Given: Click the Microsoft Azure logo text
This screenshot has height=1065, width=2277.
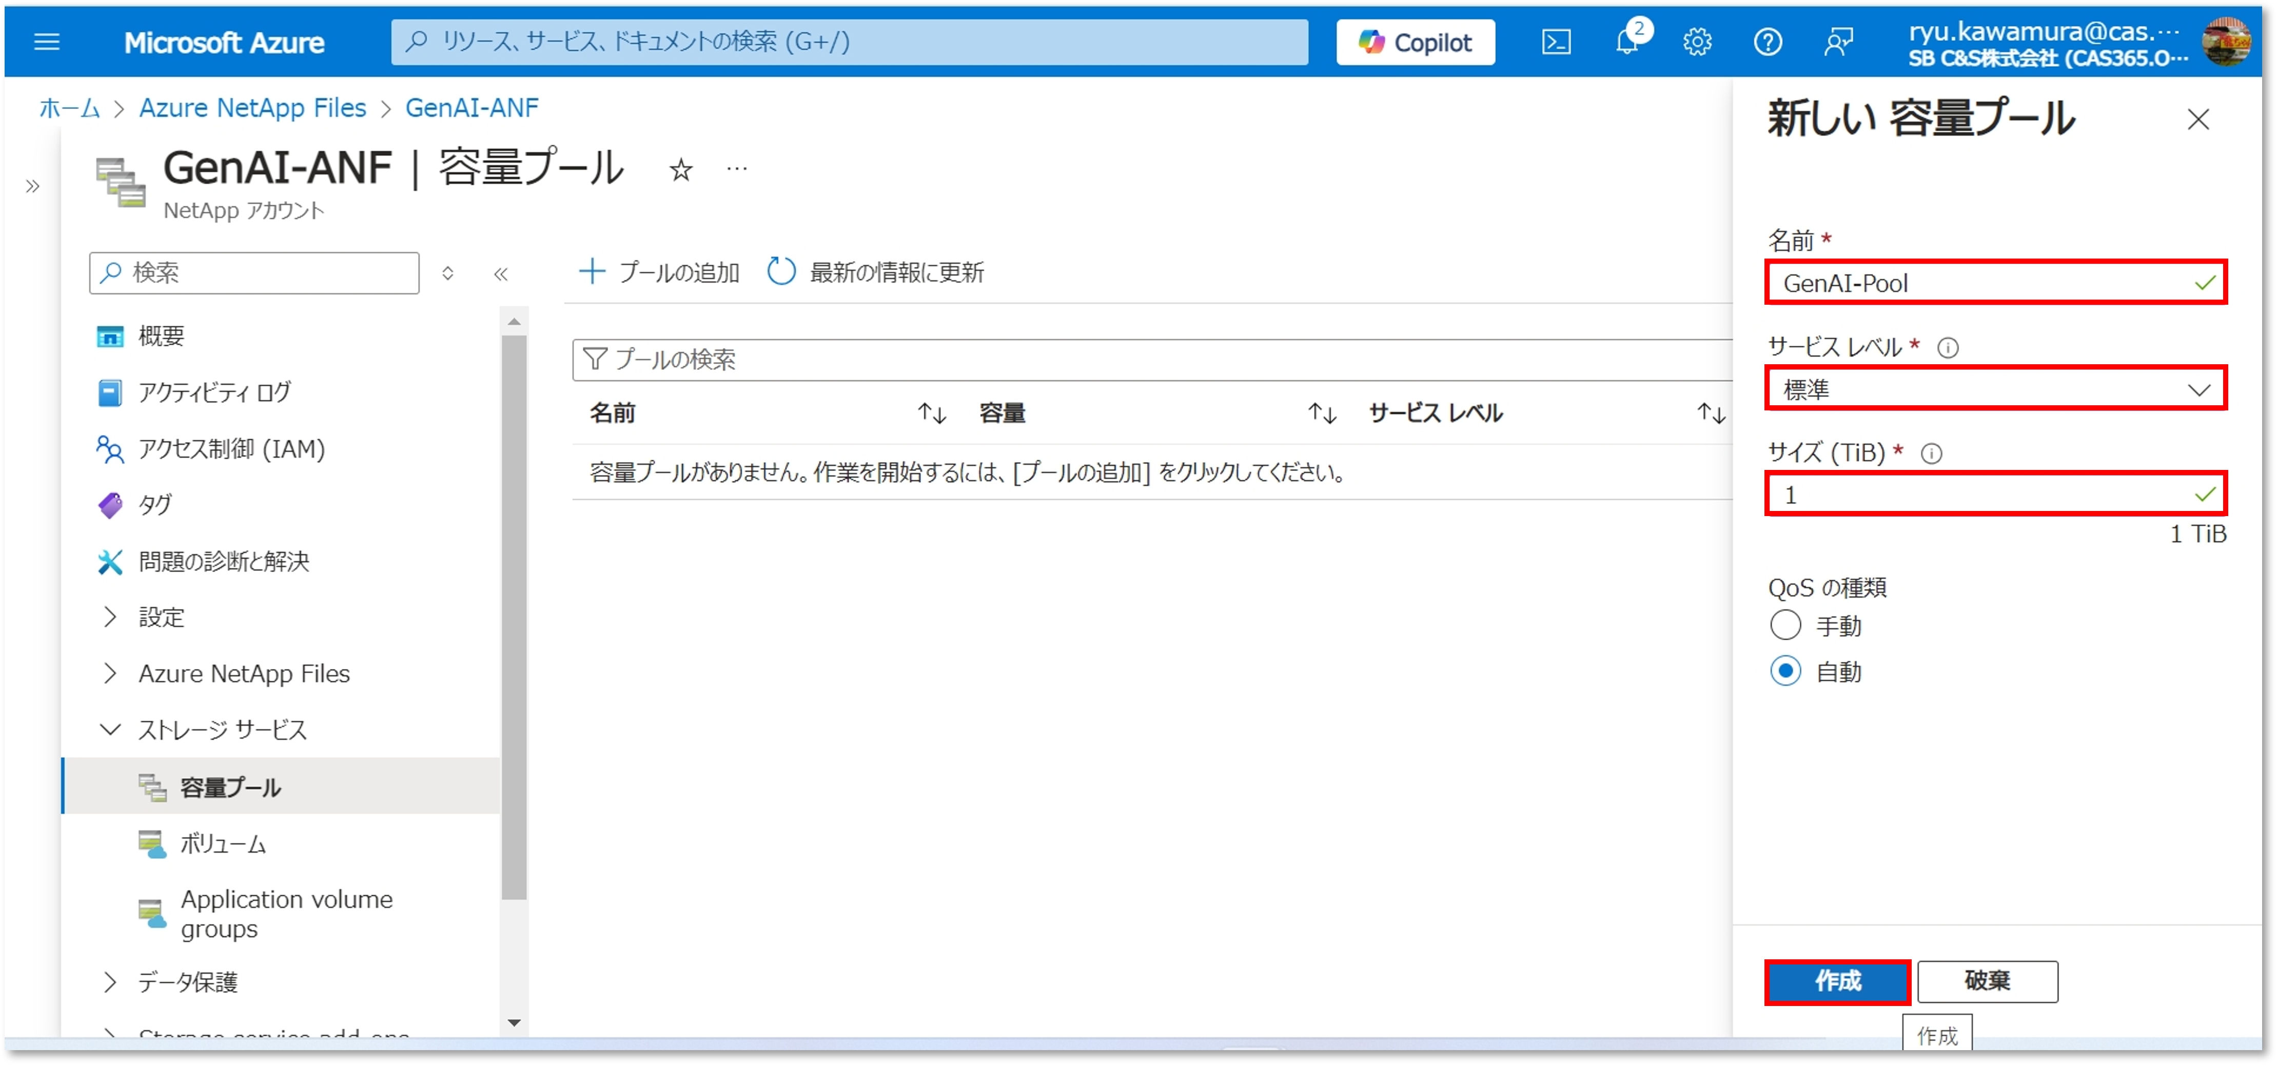Looking at the screenshot, I should [x=224, y=42].
